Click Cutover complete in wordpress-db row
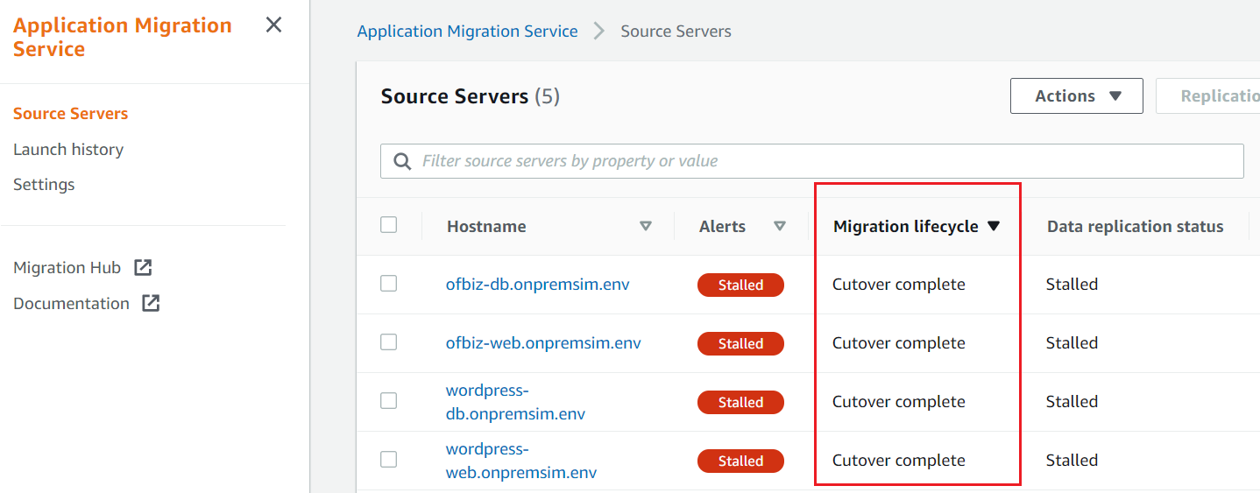 pyautogui.click(x=899, y=402)
